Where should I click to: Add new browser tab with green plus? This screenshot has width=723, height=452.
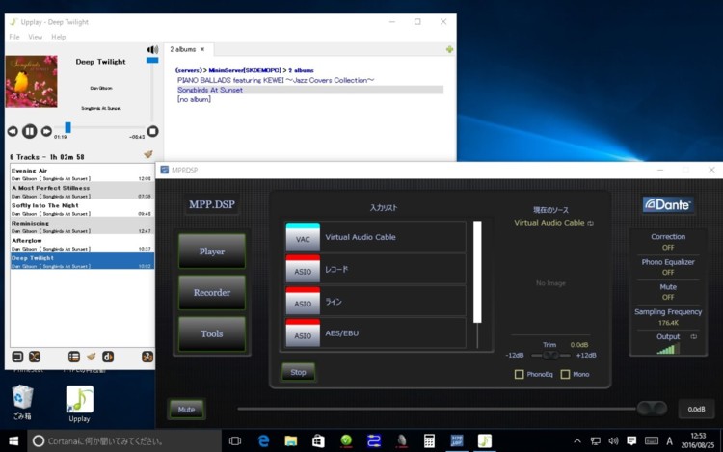coord(449,49)
